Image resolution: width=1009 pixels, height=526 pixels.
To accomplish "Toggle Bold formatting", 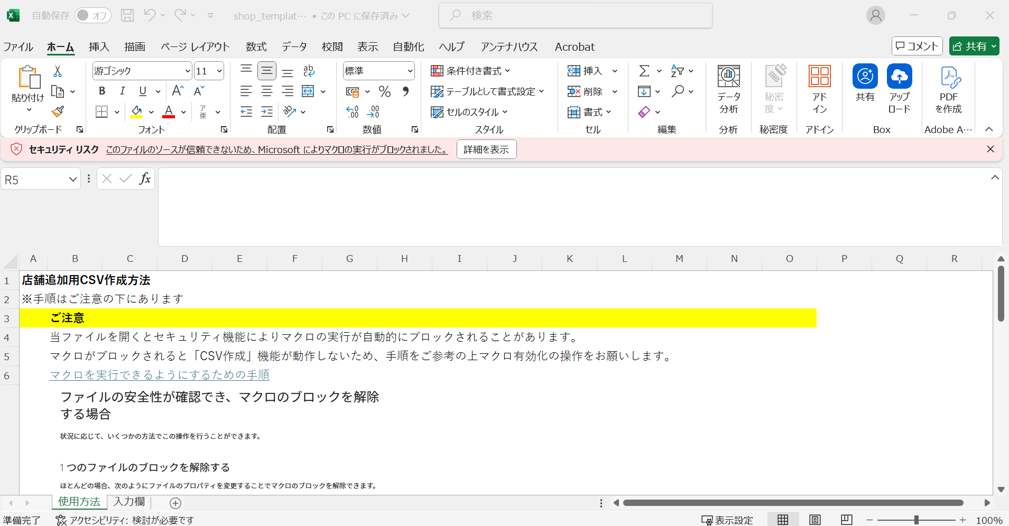I will [102, 91].
